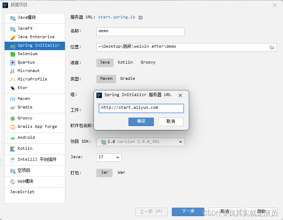The image size is (283, 220).
Task: Click the Selenium green icon
Action: (13, 54)
